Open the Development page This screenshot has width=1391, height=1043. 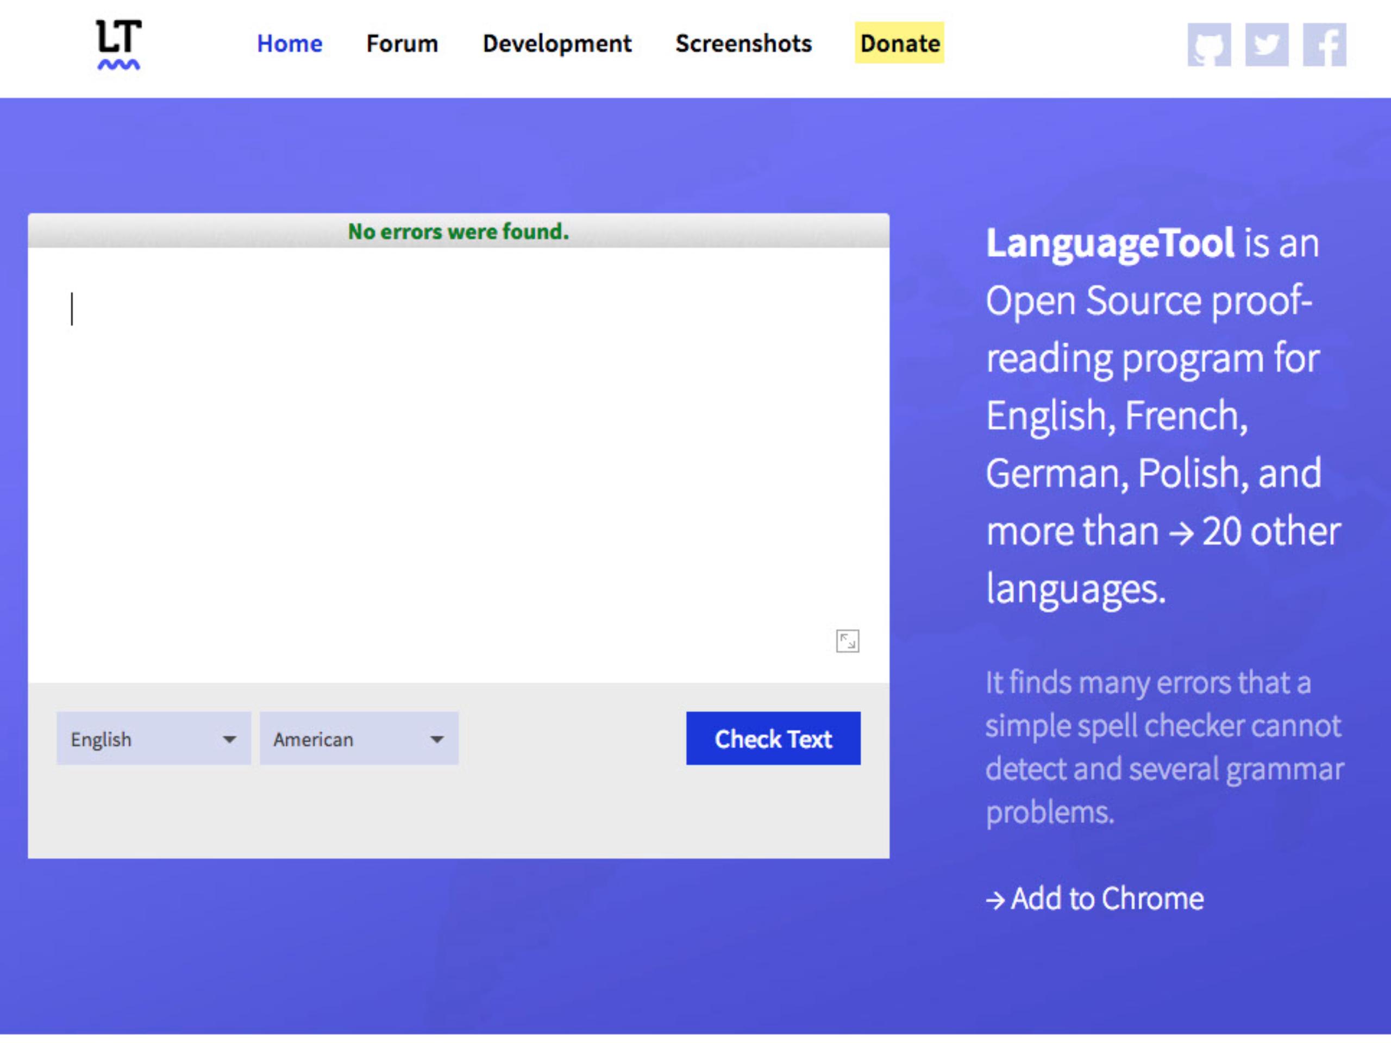(556, 43)
